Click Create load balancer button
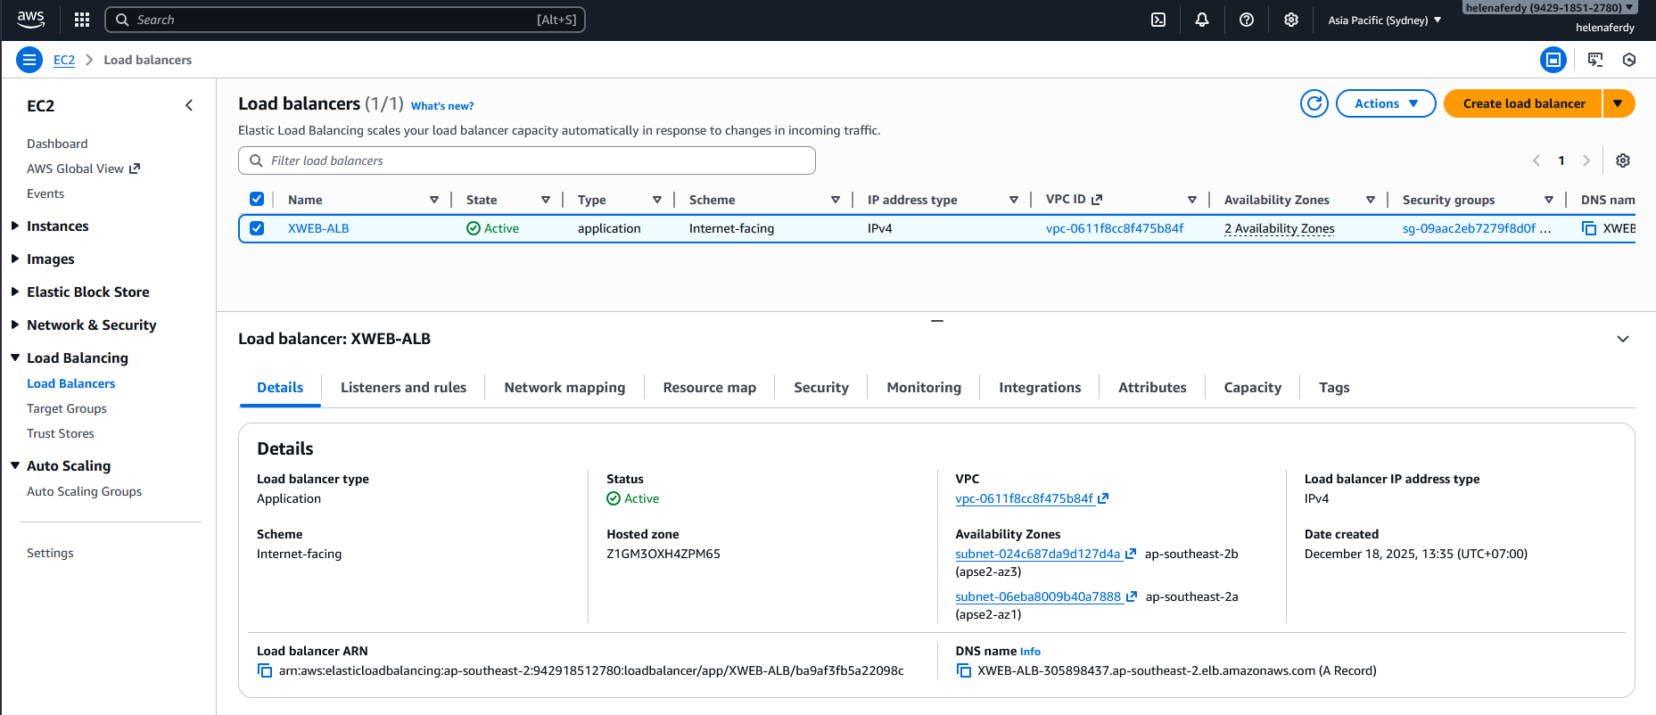The image size is (1656, 715). [1523, 103]
